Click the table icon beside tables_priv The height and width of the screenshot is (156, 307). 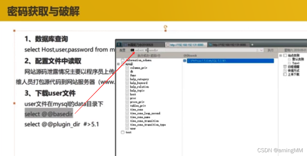click(127, 106)
